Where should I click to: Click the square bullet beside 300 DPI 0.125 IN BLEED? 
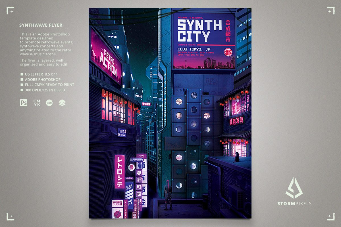(x=22, y=90)
